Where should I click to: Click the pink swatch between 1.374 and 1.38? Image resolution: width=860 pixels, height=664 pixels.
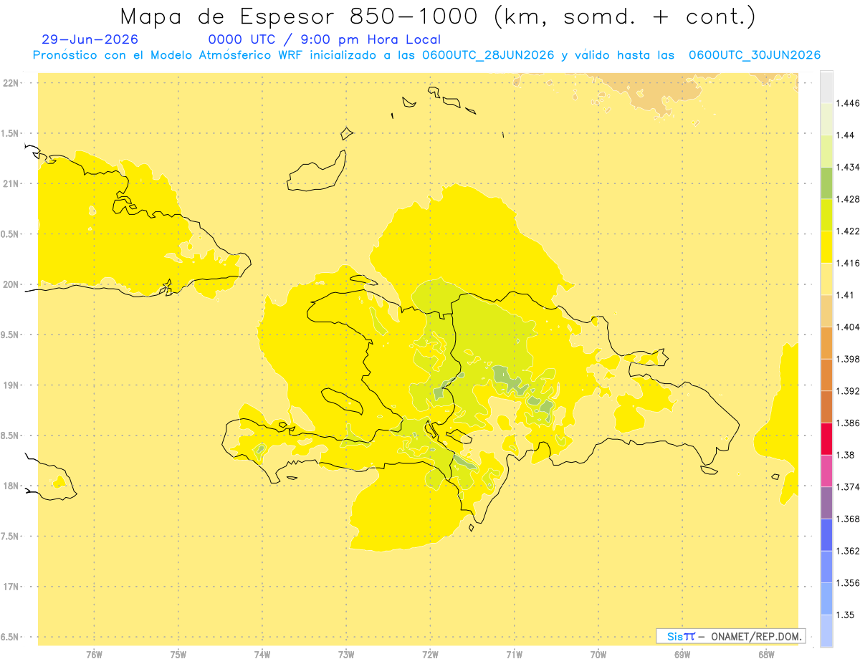[826, 471]
